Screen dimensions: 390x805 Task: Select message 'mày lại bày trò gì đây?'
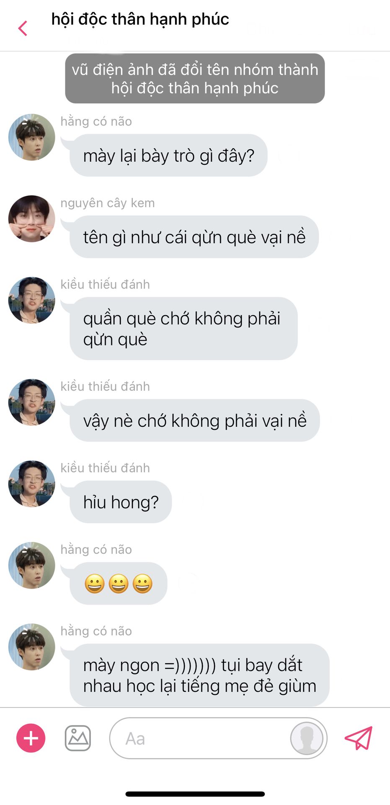[168, 156]
